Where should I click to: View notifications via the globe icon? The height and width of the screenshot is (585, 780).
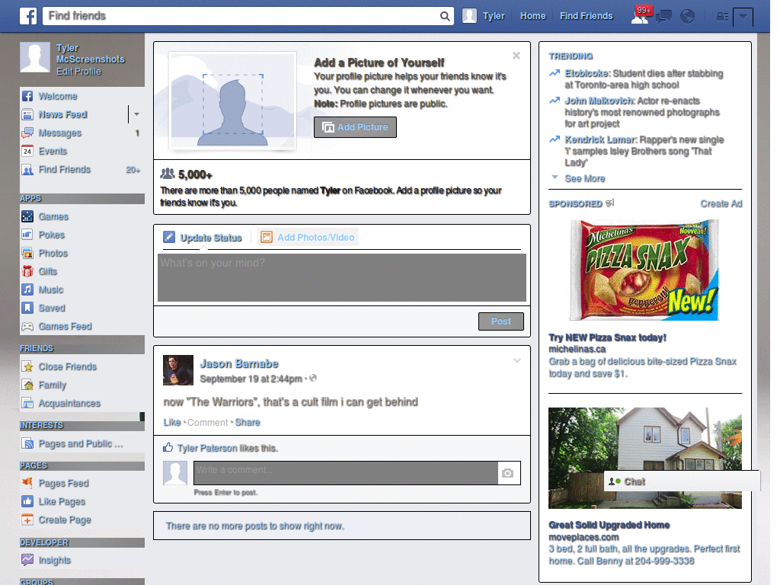(x=687, y=15)
